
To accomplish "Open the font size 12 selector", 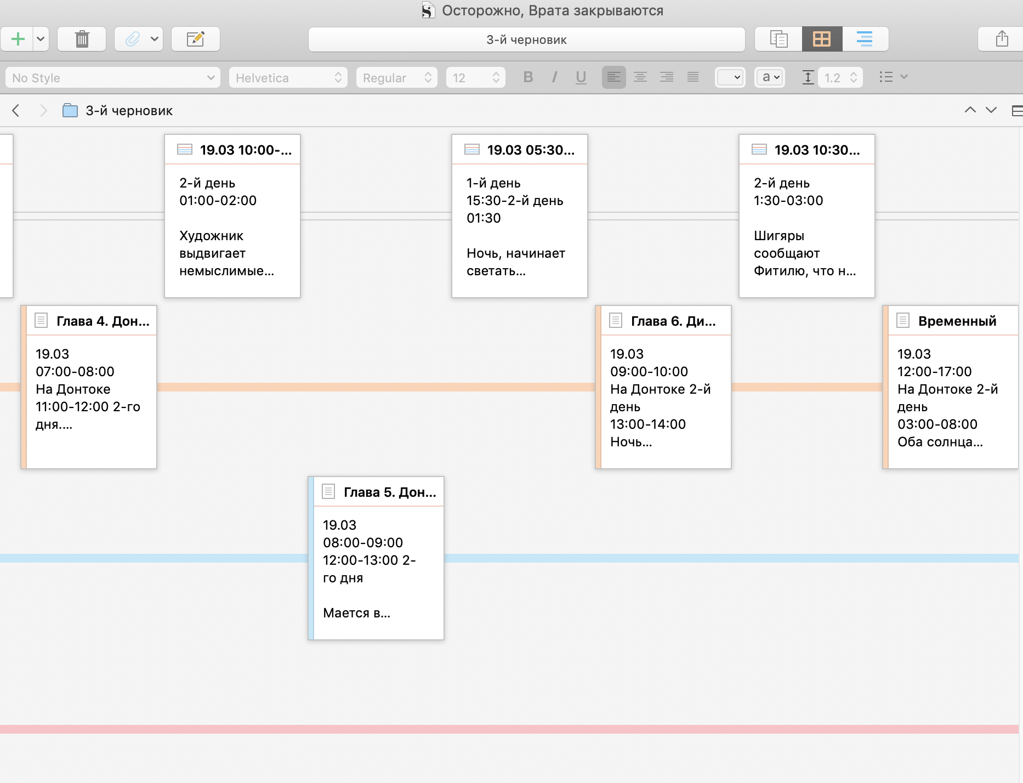I will point(476,78).
